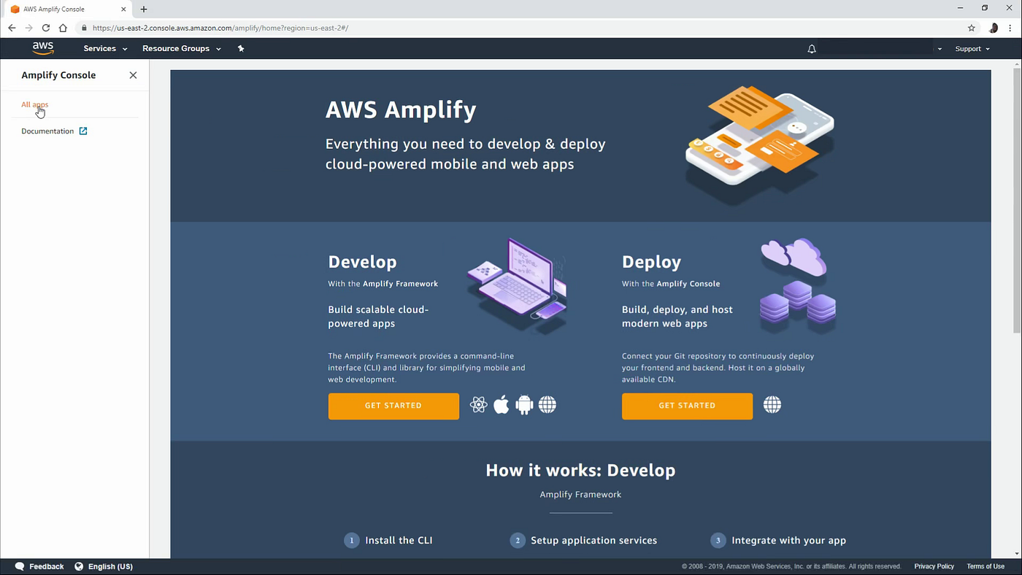The image size is (1022, 575).
Task: Expand the Support dropdown
Action: pos(972,48)
